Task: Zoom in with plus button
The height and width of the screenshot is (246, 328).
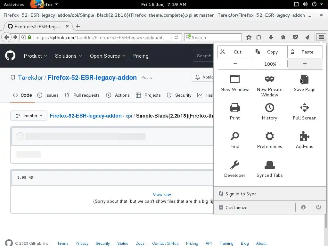Action: pyautogui.click(x=305, y=64)
